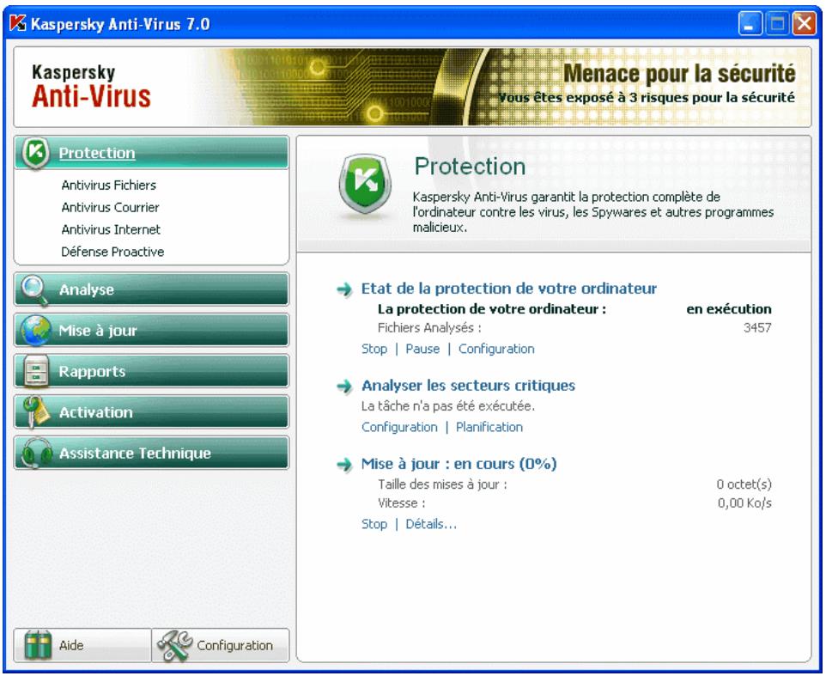Select Défense Proactive in sidebar
Viewport: 826px width, 676px height.
[112, 252]
